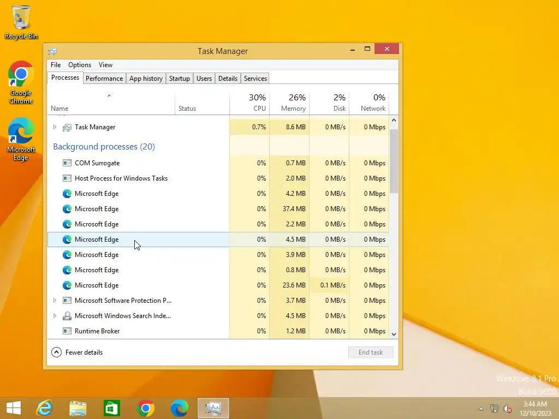Launch Google Chrome from the taskbar
559x419 pixels.
pyautogui.click(x=145, y=408)
